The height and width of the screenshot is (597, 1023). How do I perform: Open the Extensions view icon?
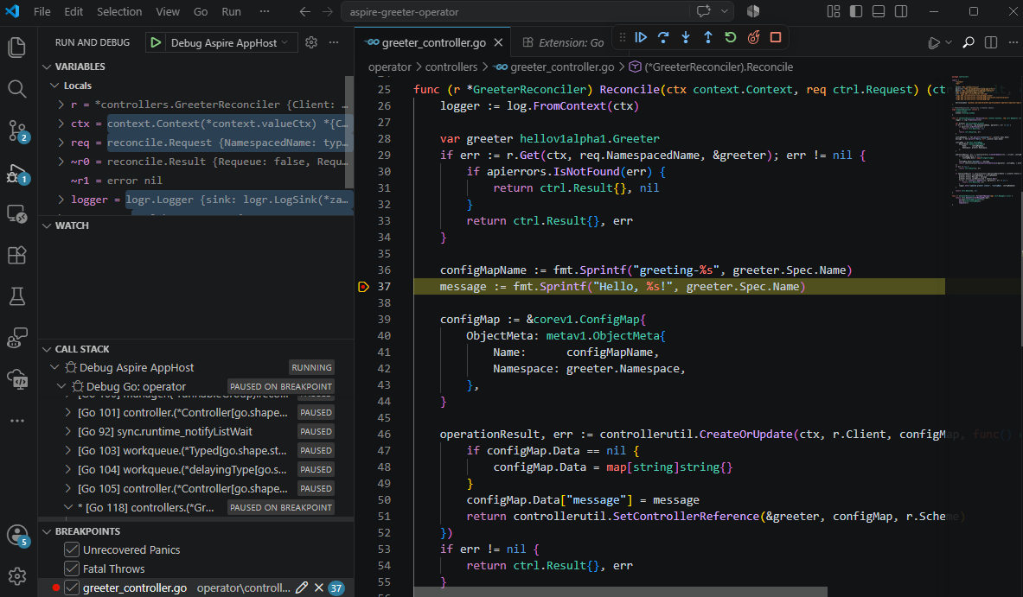17,255
